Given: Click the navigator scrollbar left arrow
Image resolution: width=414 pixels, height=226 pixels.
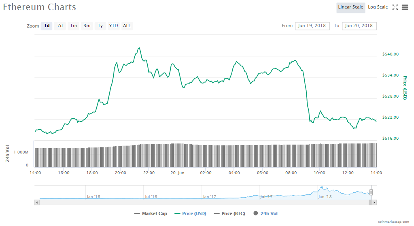Looking at the screenshot, I should tap(37, 202).
